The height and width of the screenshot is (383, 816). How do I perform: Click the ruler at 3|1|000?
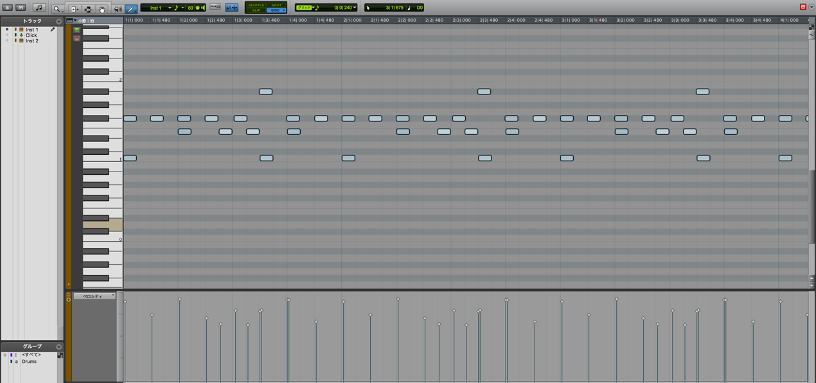[571, 21]
